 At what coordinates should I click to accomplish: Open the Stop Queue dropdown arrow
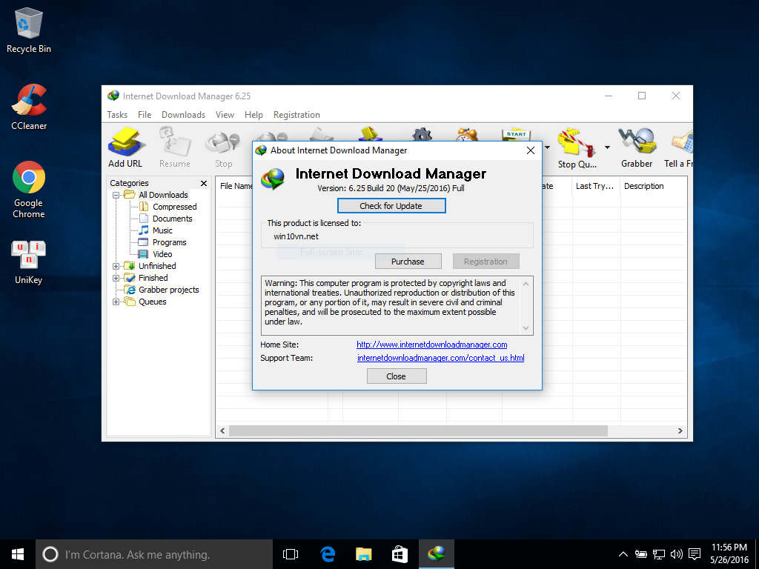pyautogui.click(x=607, y=147)
